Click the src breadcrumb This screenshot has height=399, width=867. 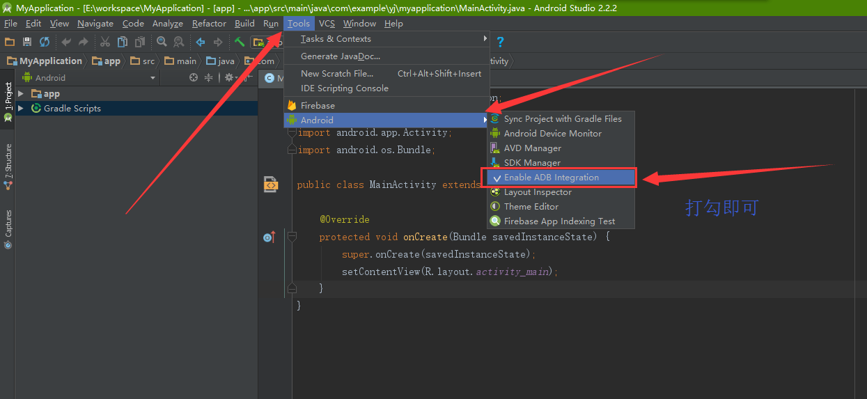[142, 61]
